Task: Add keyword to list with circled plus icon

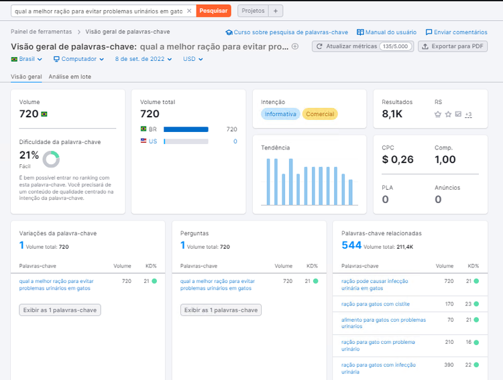Action: (295, 46)
